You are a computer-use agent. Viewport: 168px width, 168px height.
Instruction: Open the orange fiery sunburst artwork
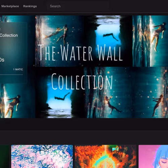(106, 156)
